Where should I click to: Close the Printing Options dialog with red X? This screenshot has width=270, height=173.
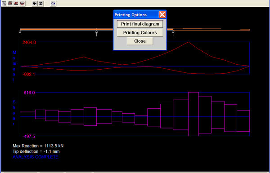pos(162,15)
